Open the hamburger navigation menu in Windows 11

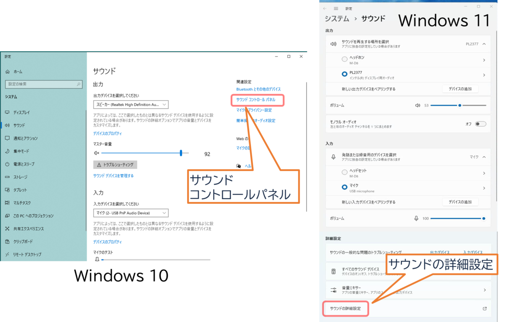[x=336, y=8]
